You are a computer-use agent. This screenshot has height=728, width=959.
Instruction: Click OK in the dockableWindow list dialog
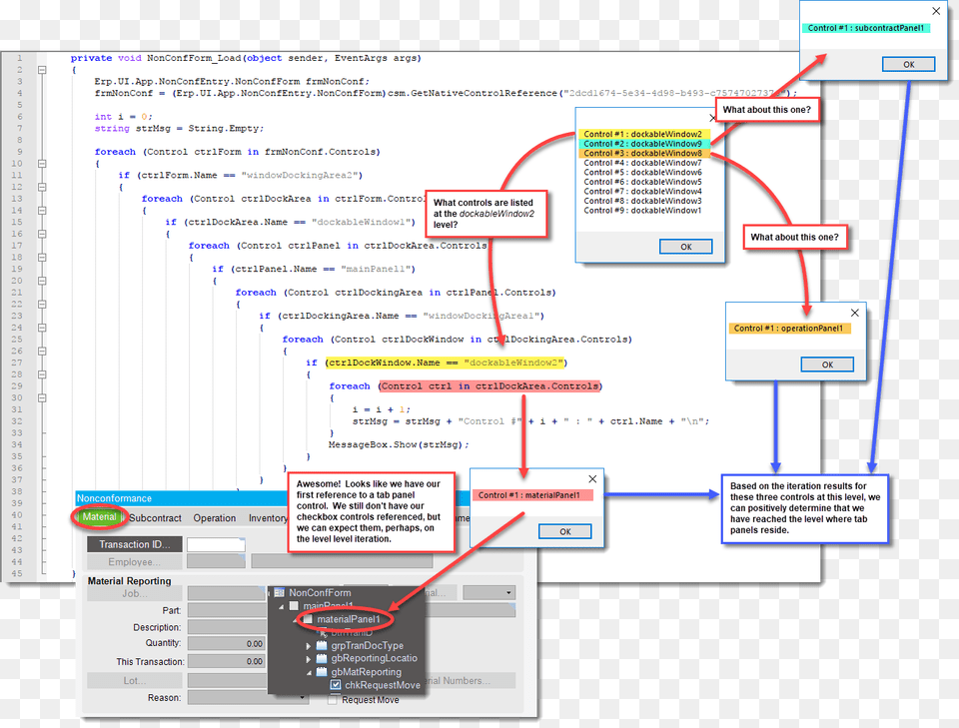click(685, 247)
